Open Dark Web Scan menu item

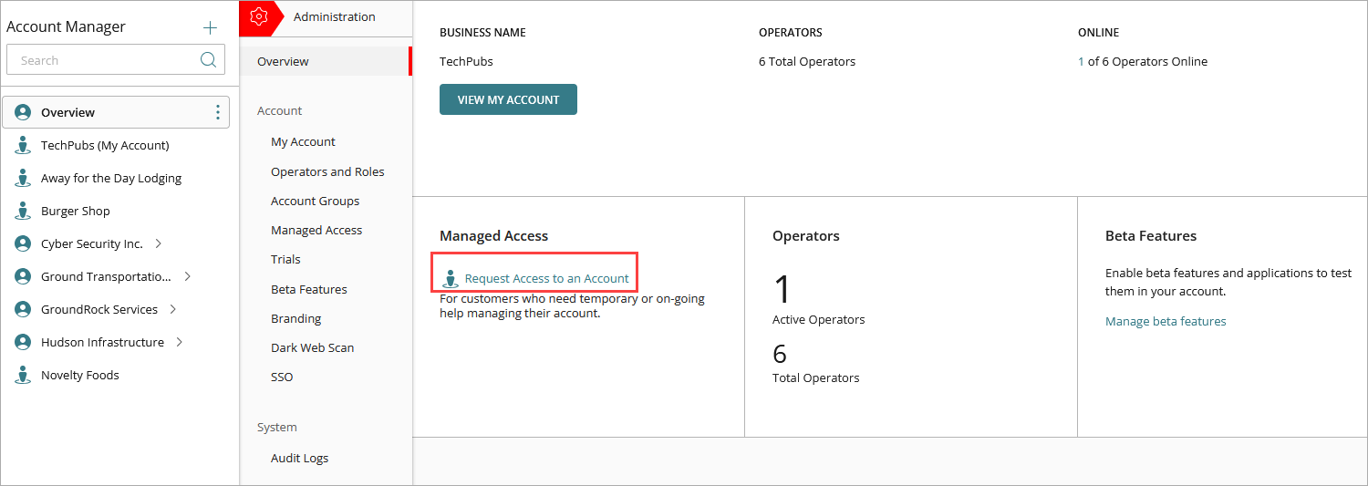click(312, 347)
